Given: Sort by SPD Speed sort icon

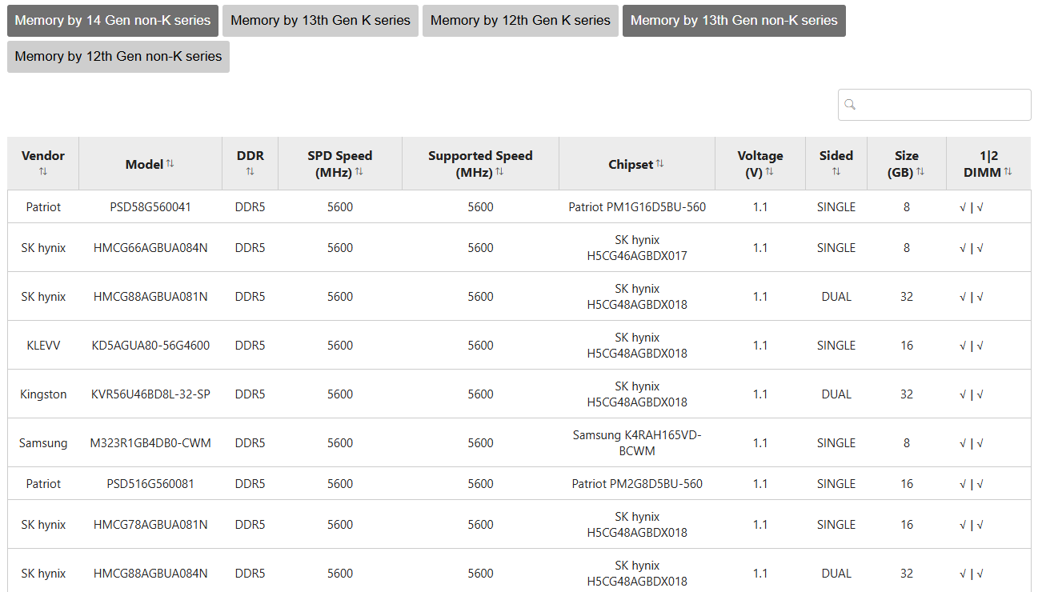Looking at the screenshot, I should click(359, 171).
